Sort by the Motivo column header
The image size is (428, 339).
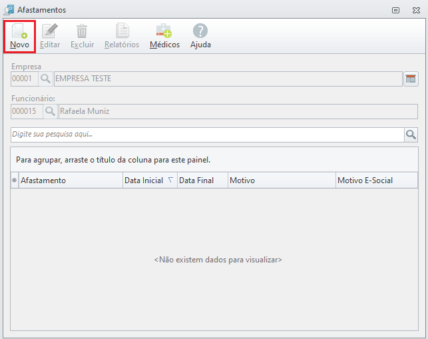(x=282, y=180)
